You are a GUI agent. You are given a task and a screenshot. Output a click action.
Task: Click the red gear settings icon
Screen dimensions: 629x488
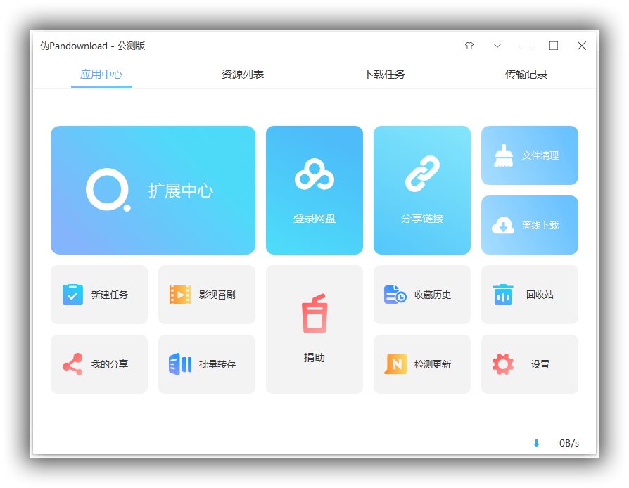tap(503, 364)
